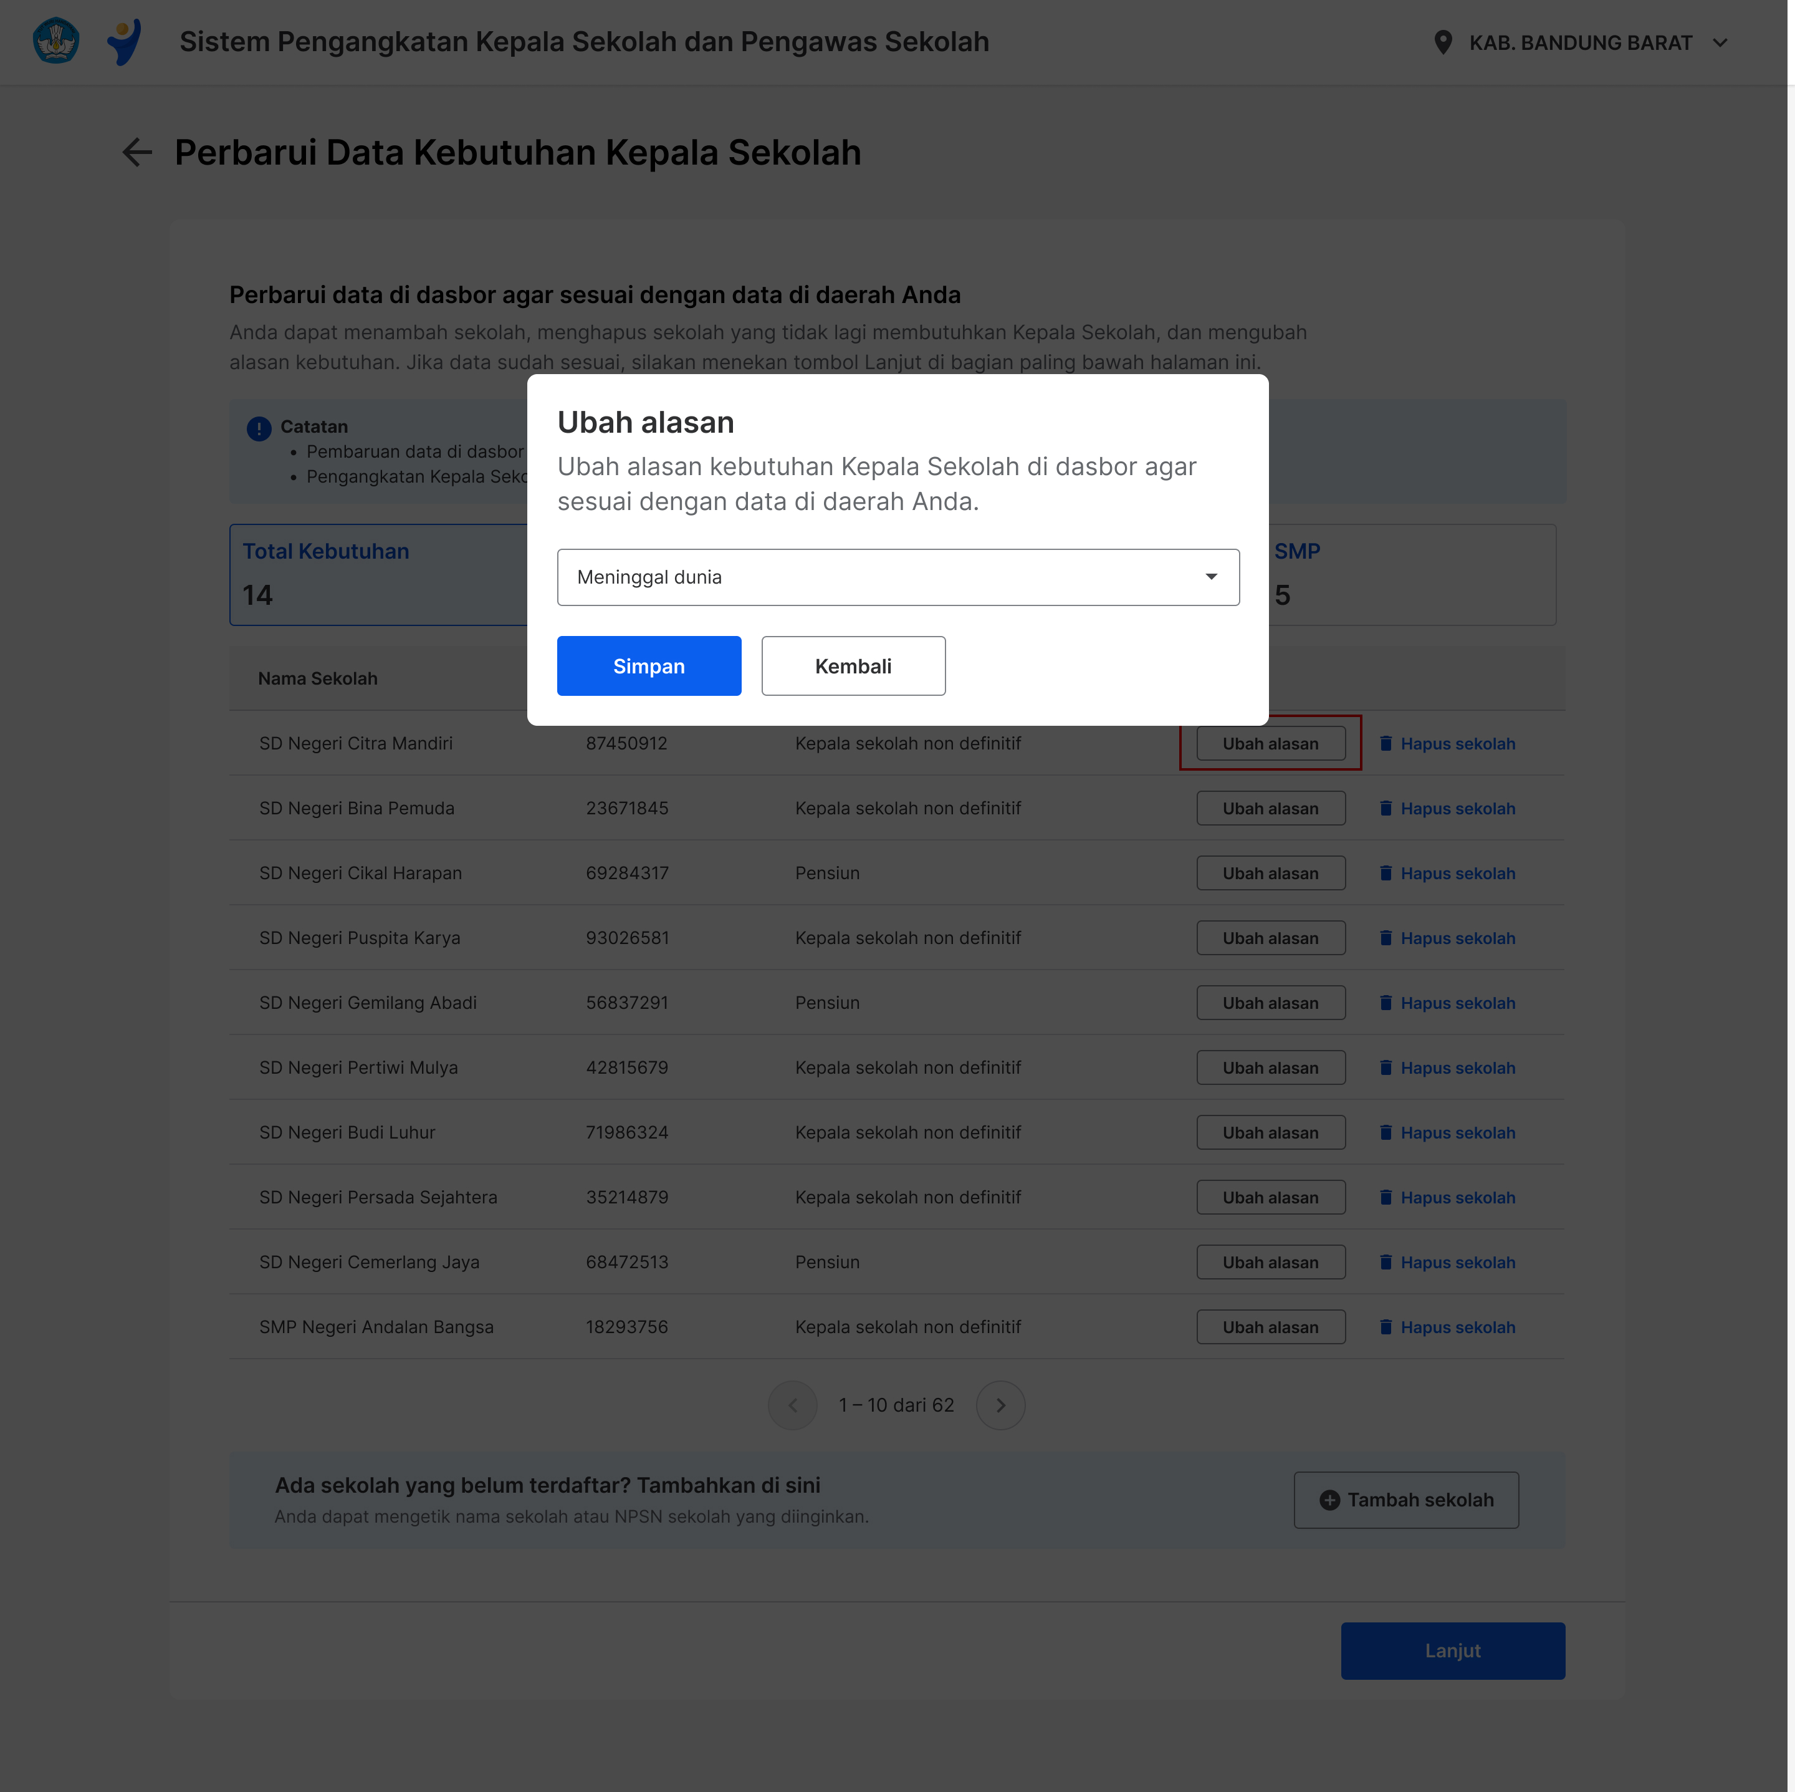This screenshot has width=1795, height=1792.
Task: Click Ubah alasan for SD Negeri Gemilang Abadi
Action: click(x=1270, y=1003)
